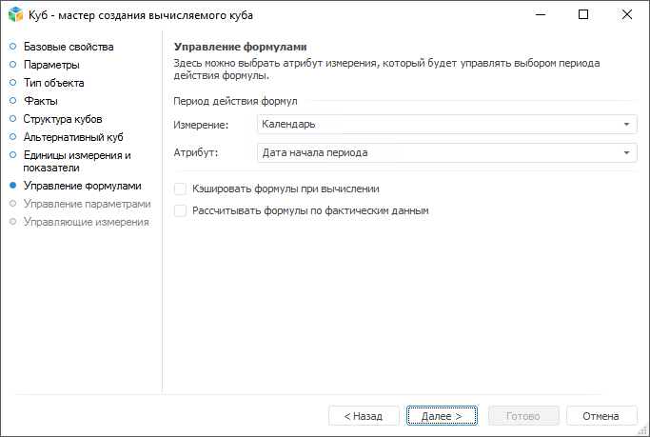Click the Дата начала периода field
Screen dimensions: 650x437
438,152
